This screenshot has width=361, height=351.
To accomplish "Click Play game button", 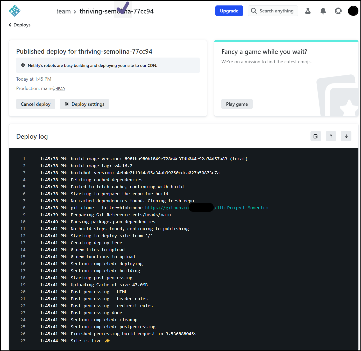I will pos(237,104).
